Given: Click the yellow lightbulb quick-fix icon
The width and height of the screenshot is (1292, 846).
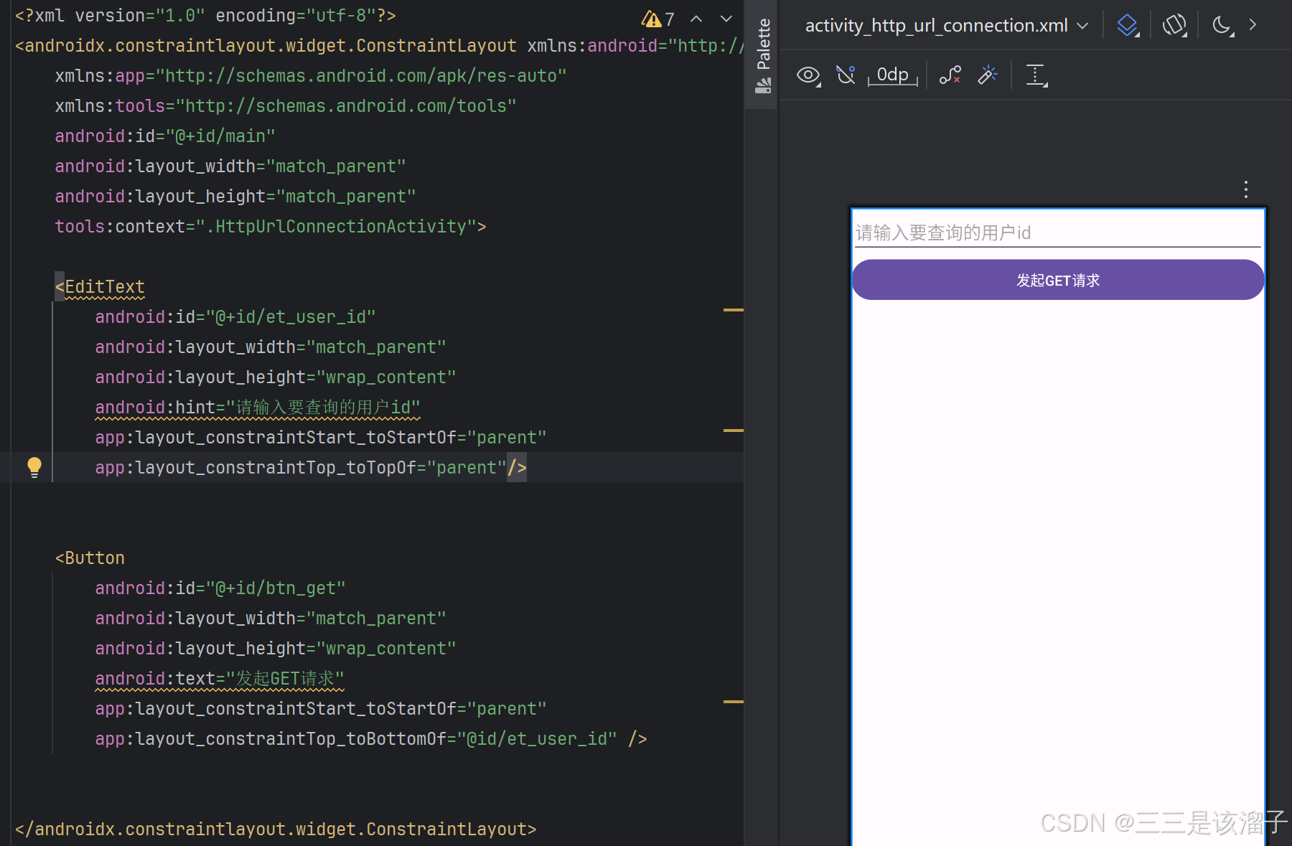Looking at the screenshot, I should (x=34, y=467).
